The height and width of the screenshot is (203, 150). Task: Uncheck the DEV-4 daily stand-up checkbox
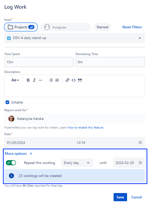[x=9, y=38]
